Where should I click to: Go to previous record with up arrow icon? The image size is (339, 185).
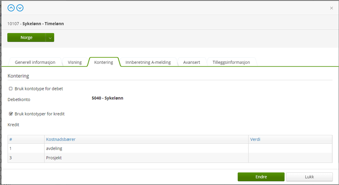coord(11,8)
